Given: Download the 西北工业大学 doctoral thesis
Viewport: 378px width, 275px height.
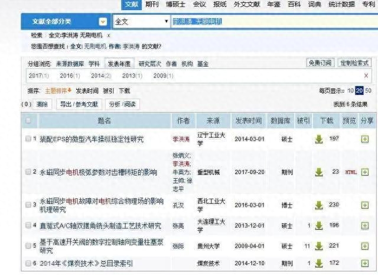Looking at the screenshot, I should point(319,205).
